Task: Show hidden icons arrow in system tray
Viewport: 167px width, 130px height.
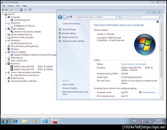Action: click(x=139, y=121)
